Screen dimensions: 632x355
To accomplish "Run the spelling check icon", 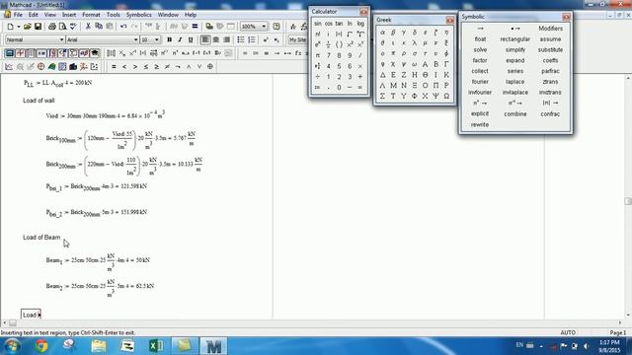I will point(73,27).
